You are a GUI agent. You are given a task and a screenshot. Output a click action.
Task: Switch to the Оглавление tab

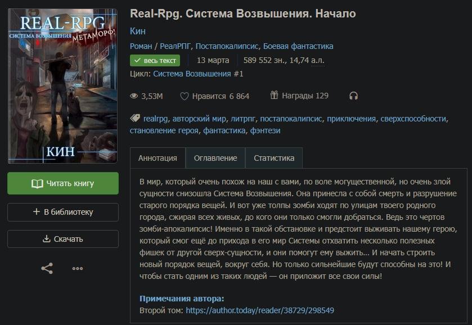[215, 158]
